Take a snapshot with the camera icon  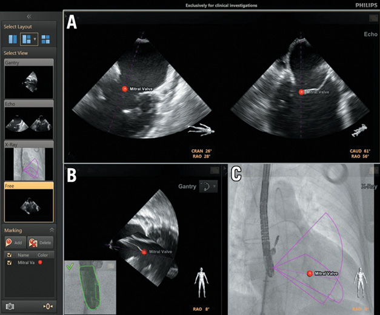[10, 306]
